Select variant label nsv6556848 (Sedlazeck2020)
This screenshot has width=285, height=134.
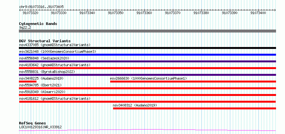tap(44, 58)
